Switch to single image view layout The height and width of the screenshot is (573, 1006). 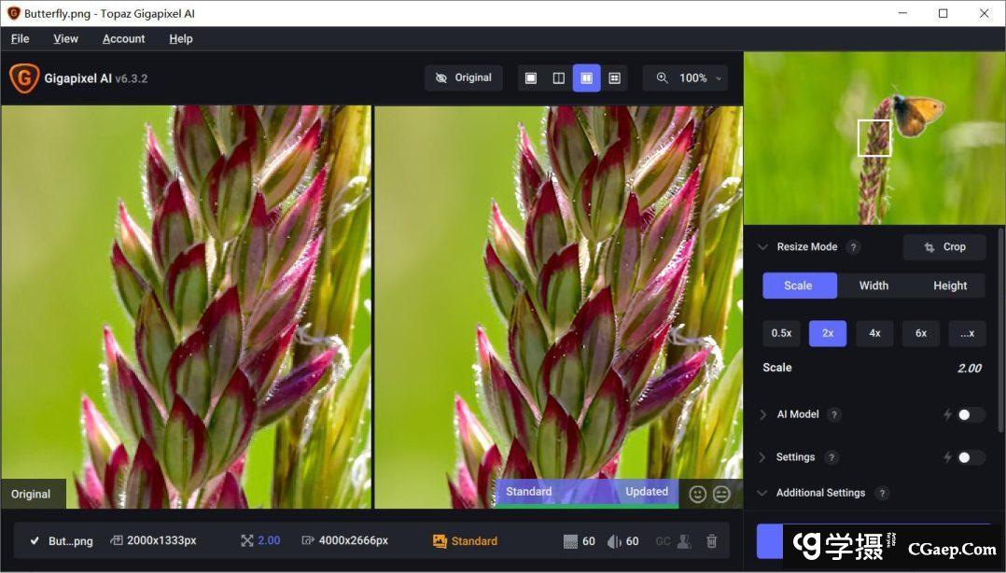pyautogui.click(x=531, y=78)
